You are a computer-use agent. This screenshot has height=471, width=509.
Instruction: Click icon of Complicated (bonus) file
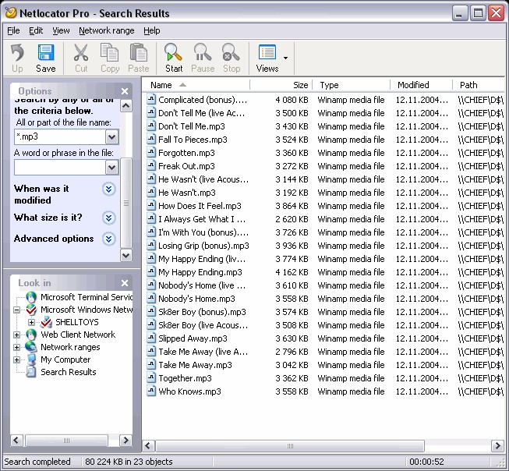tap(151, 99)
